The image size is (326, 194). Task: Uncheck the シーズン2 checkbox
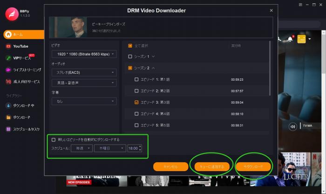point(130,68)
